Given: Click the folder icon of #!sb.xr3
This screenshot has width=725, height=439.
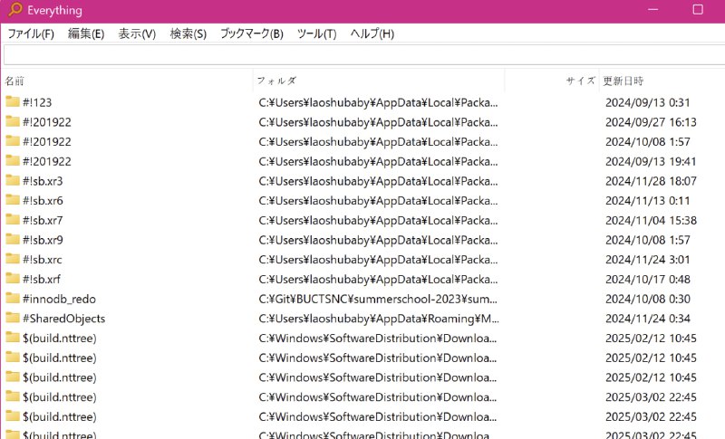Looking at the screenshot, I should (x=13, y=180).
